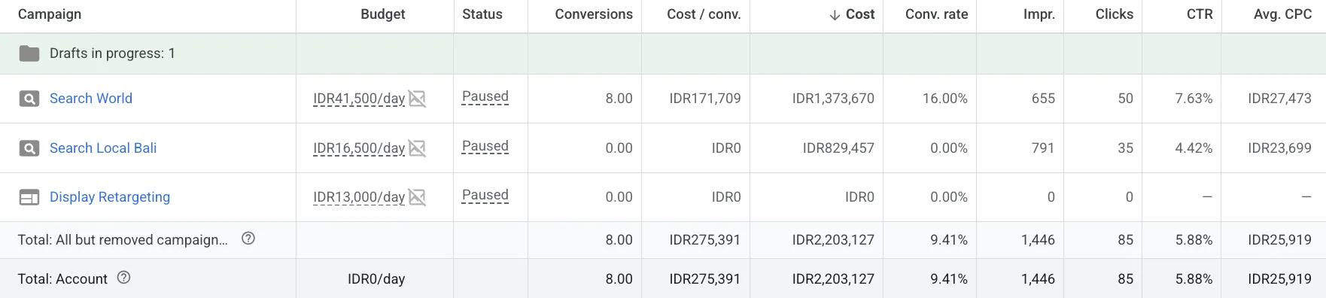Click the IDR1,373,670 cost cell
Screen dimensions: 1326x298
(x=833, y=99)
